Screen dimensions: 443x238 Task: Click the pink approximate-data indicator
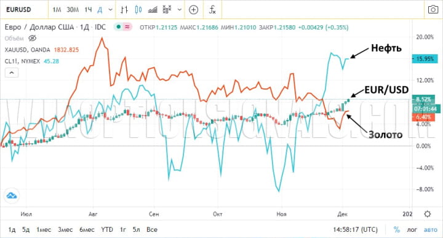[x=127, y=27]
